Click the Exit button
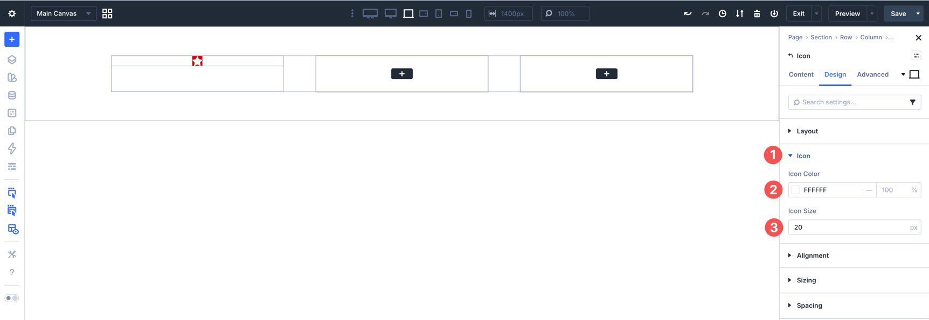 [x=799, y=13]
